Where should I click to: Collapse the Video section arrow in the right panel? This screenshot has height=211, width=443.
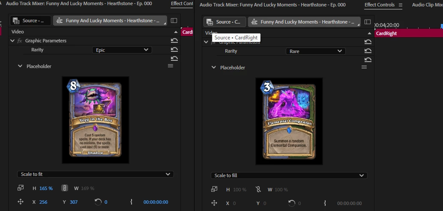click(x=369, y=33)
